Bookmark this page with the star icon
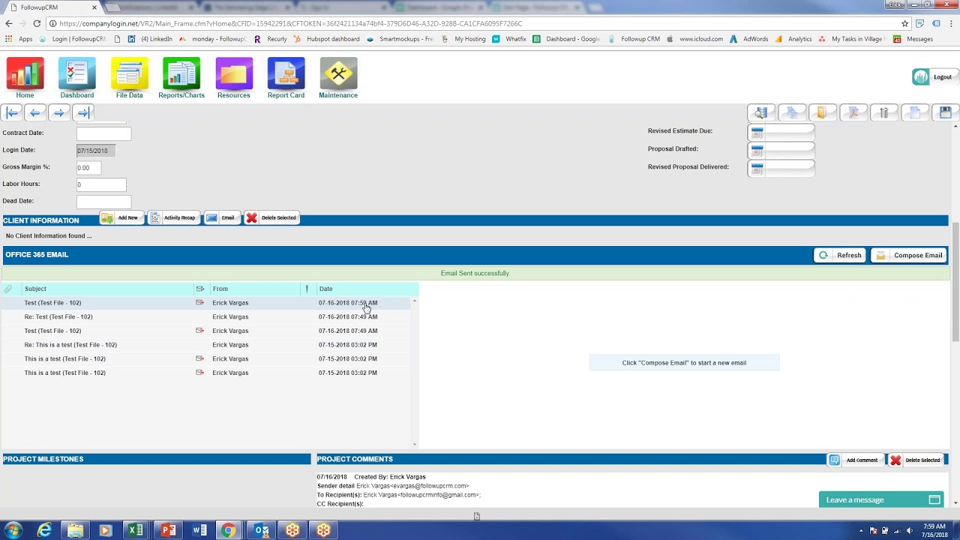Viewport: 960px width, 540px height. click(x=905, y=23)
